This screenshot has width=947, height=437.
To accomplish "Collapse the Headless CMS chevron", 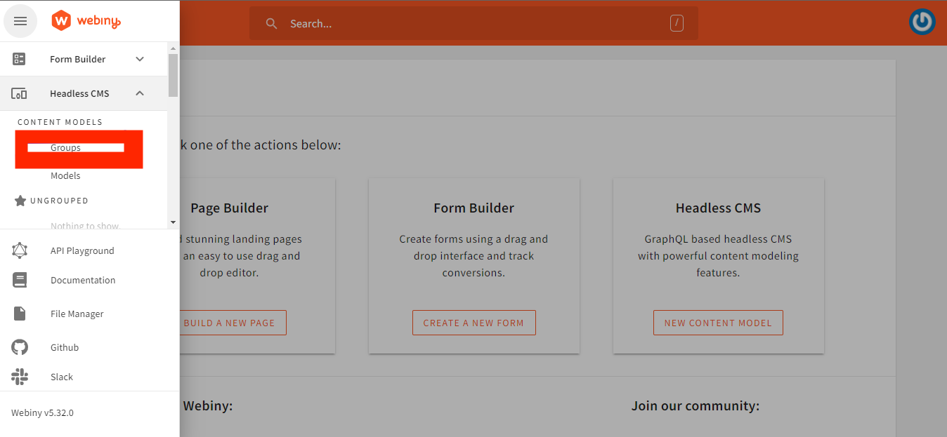I will pyautogui.click(x=140, y=93).
